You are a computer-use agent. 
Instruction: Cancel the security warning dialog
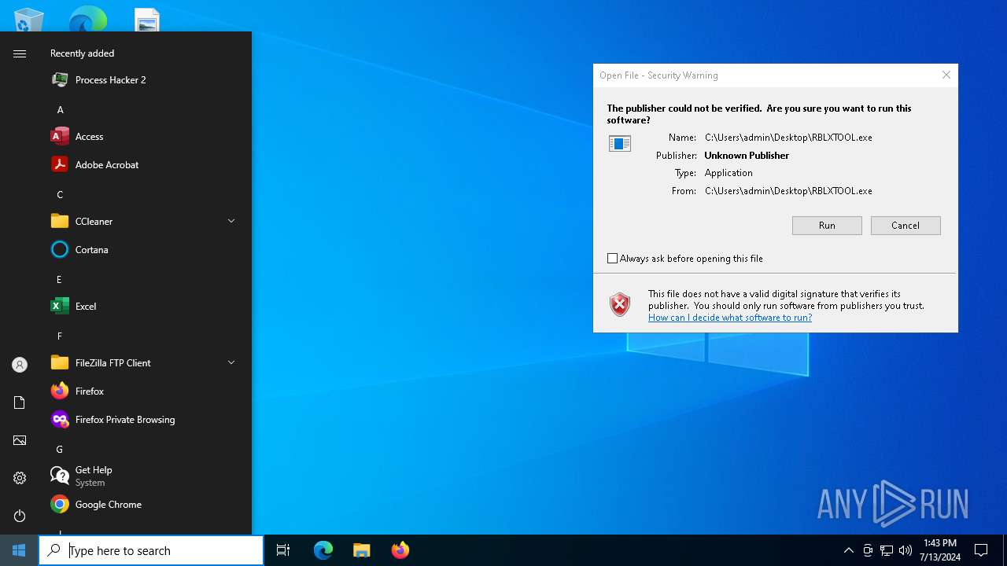coord(906,226)
